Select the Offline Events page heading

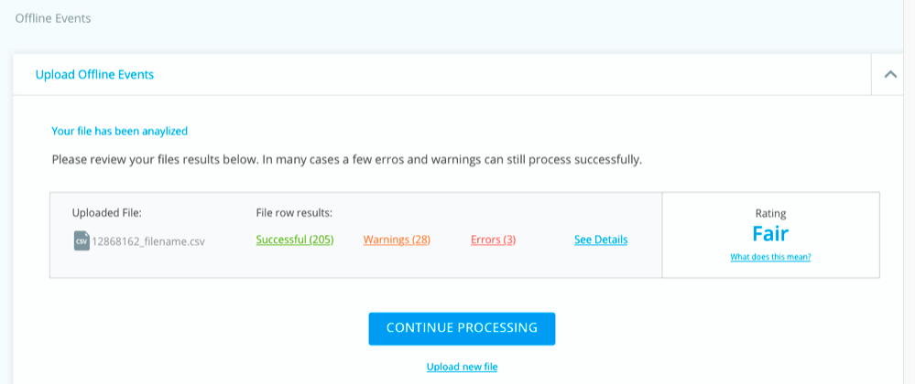pos(53,18)
